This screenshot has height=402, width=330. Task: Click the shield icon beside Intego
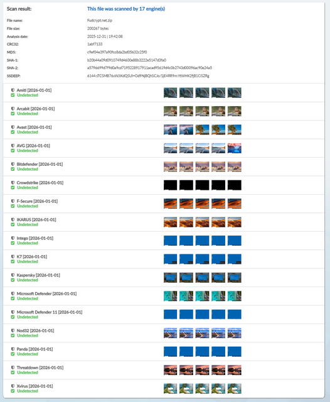(x=13, y=238)
